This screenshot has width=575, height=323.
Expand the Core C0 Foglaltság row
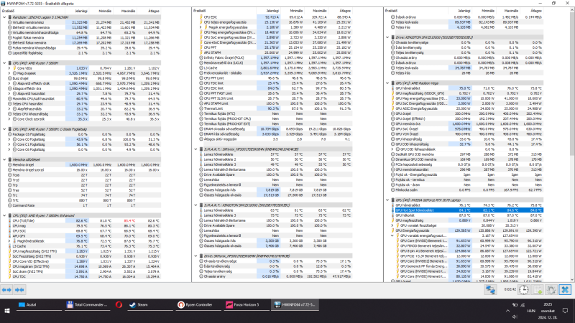point(9,139)
